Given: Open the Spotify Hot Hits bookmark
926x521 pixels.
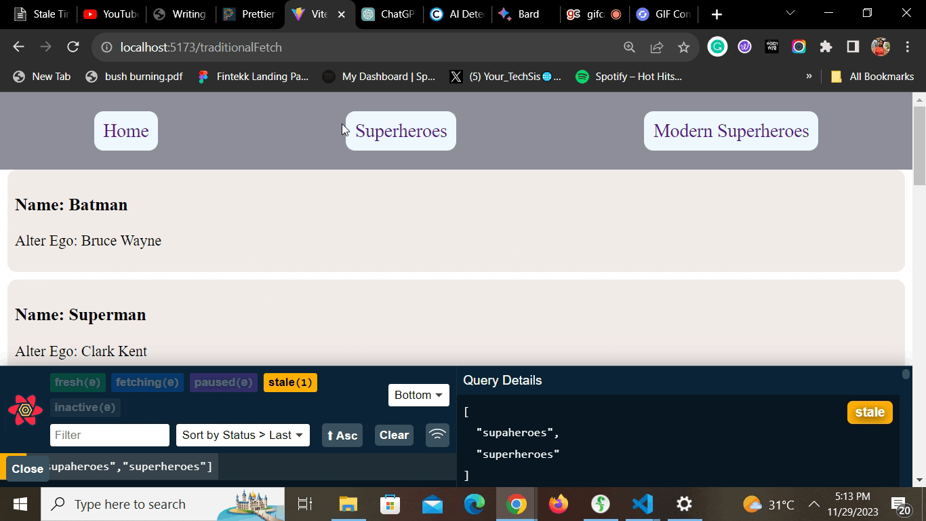Looking at the screenshot, I should pos(628,77).
